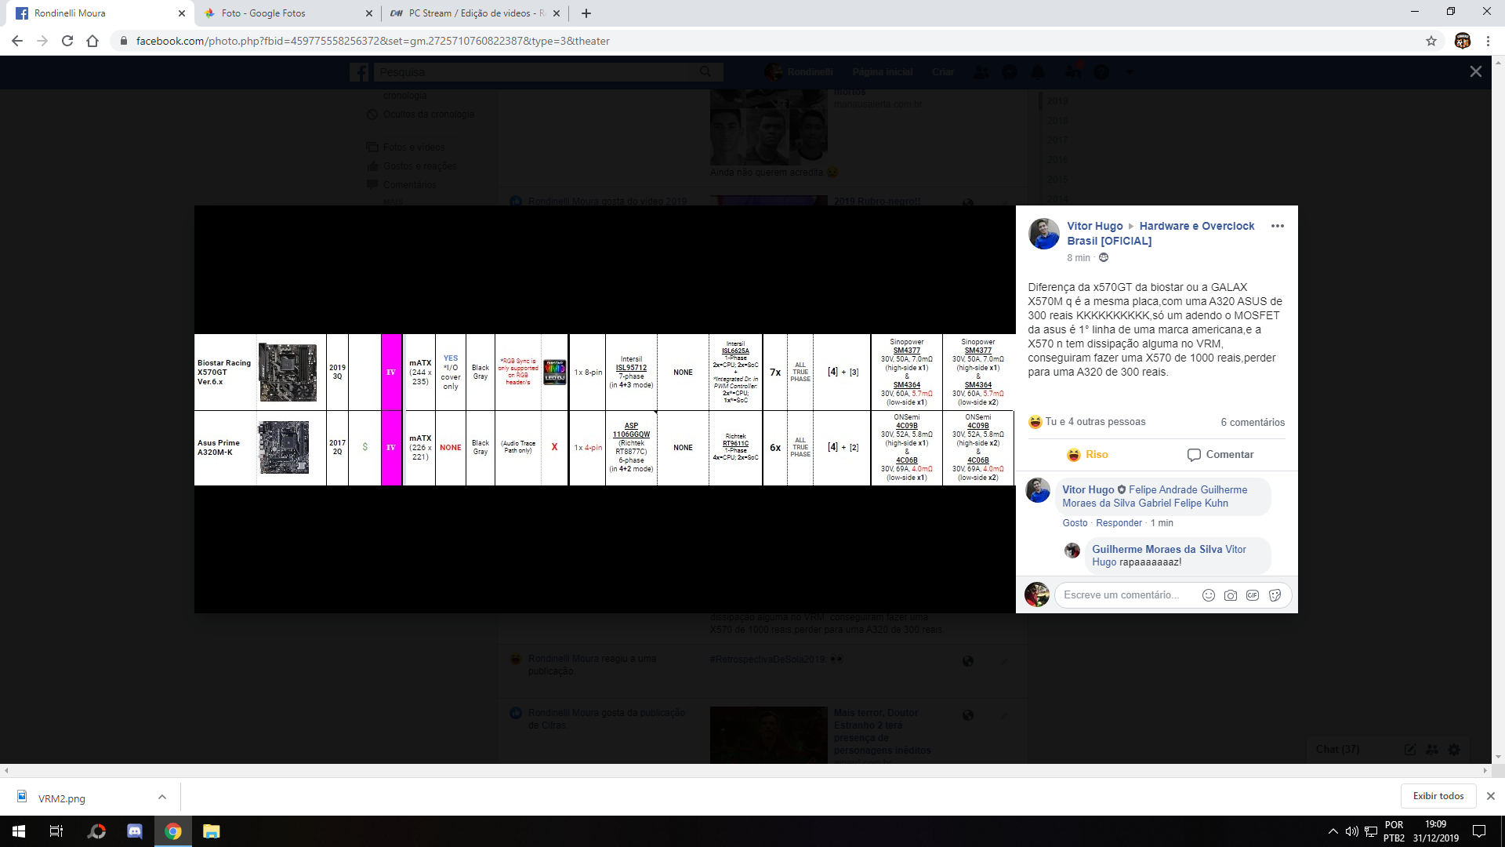
Task: Bookmark this page with the star icon
Action: click(x=1431, y=41)
